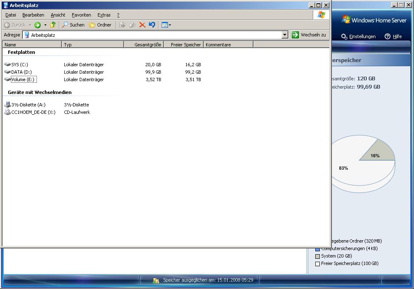This screenshot has width=414, height=289.
Task: Open the Bearbeiten menu
Action: pos(33,15)
